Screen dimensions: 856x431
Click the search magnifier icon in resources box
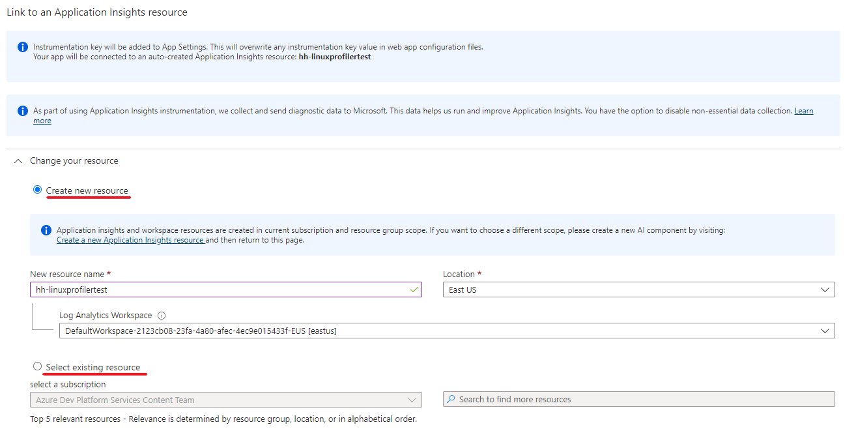point(451,399)
